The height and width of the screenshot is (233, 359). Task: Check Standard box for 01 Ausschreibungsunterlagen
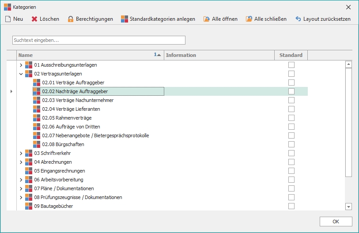(x=291, y=65)
